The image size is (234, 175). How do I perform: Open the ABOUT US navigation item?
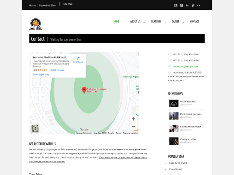click(x=135, y=22)
